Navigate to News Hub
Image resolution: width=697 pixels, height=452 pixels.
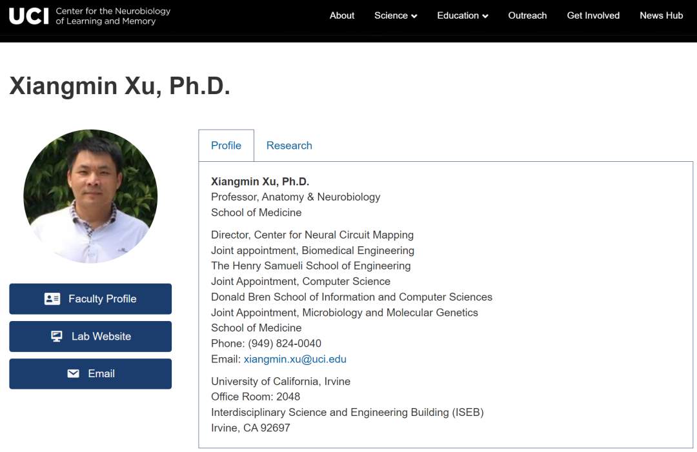pos(661,15)
